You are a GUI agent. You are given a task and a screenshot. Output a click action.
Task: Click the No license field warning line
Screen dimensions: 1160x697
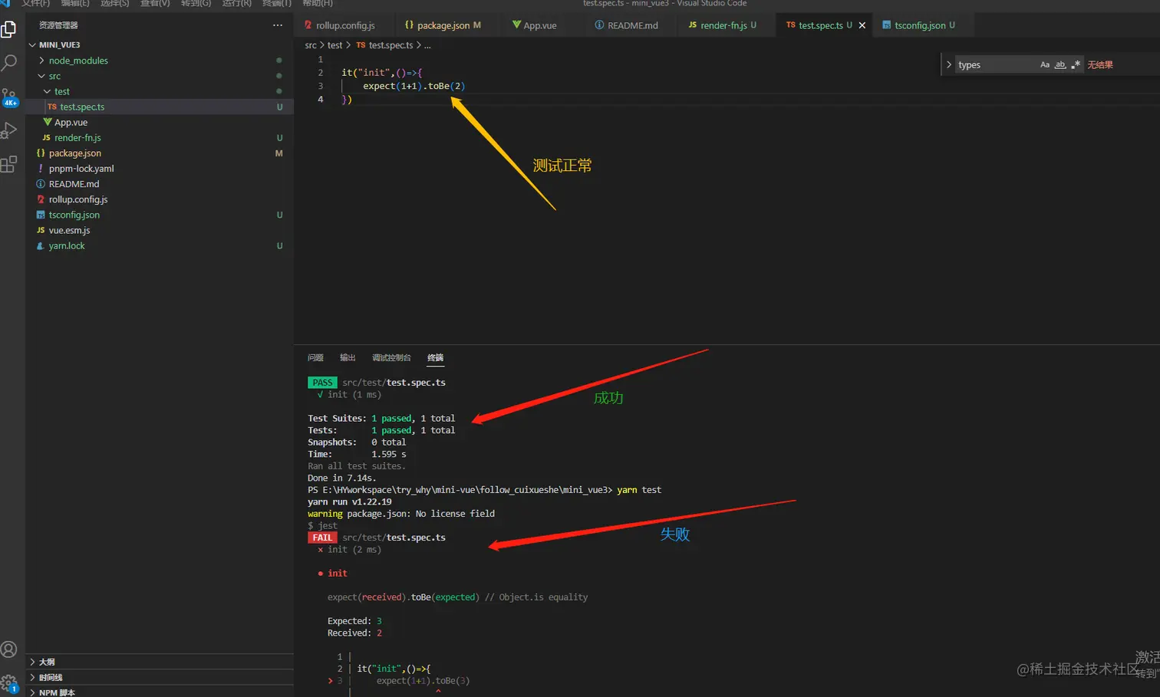401,514
